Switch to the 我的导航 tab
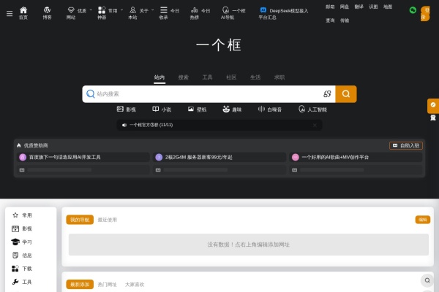 click(80, 220)
